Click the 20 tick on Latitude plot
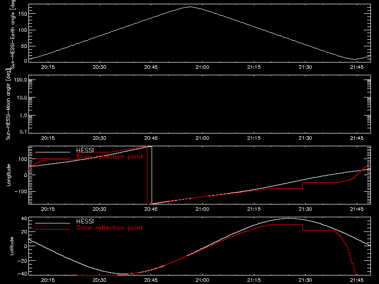This screenshot has height=284, width=379. (24, 232)
